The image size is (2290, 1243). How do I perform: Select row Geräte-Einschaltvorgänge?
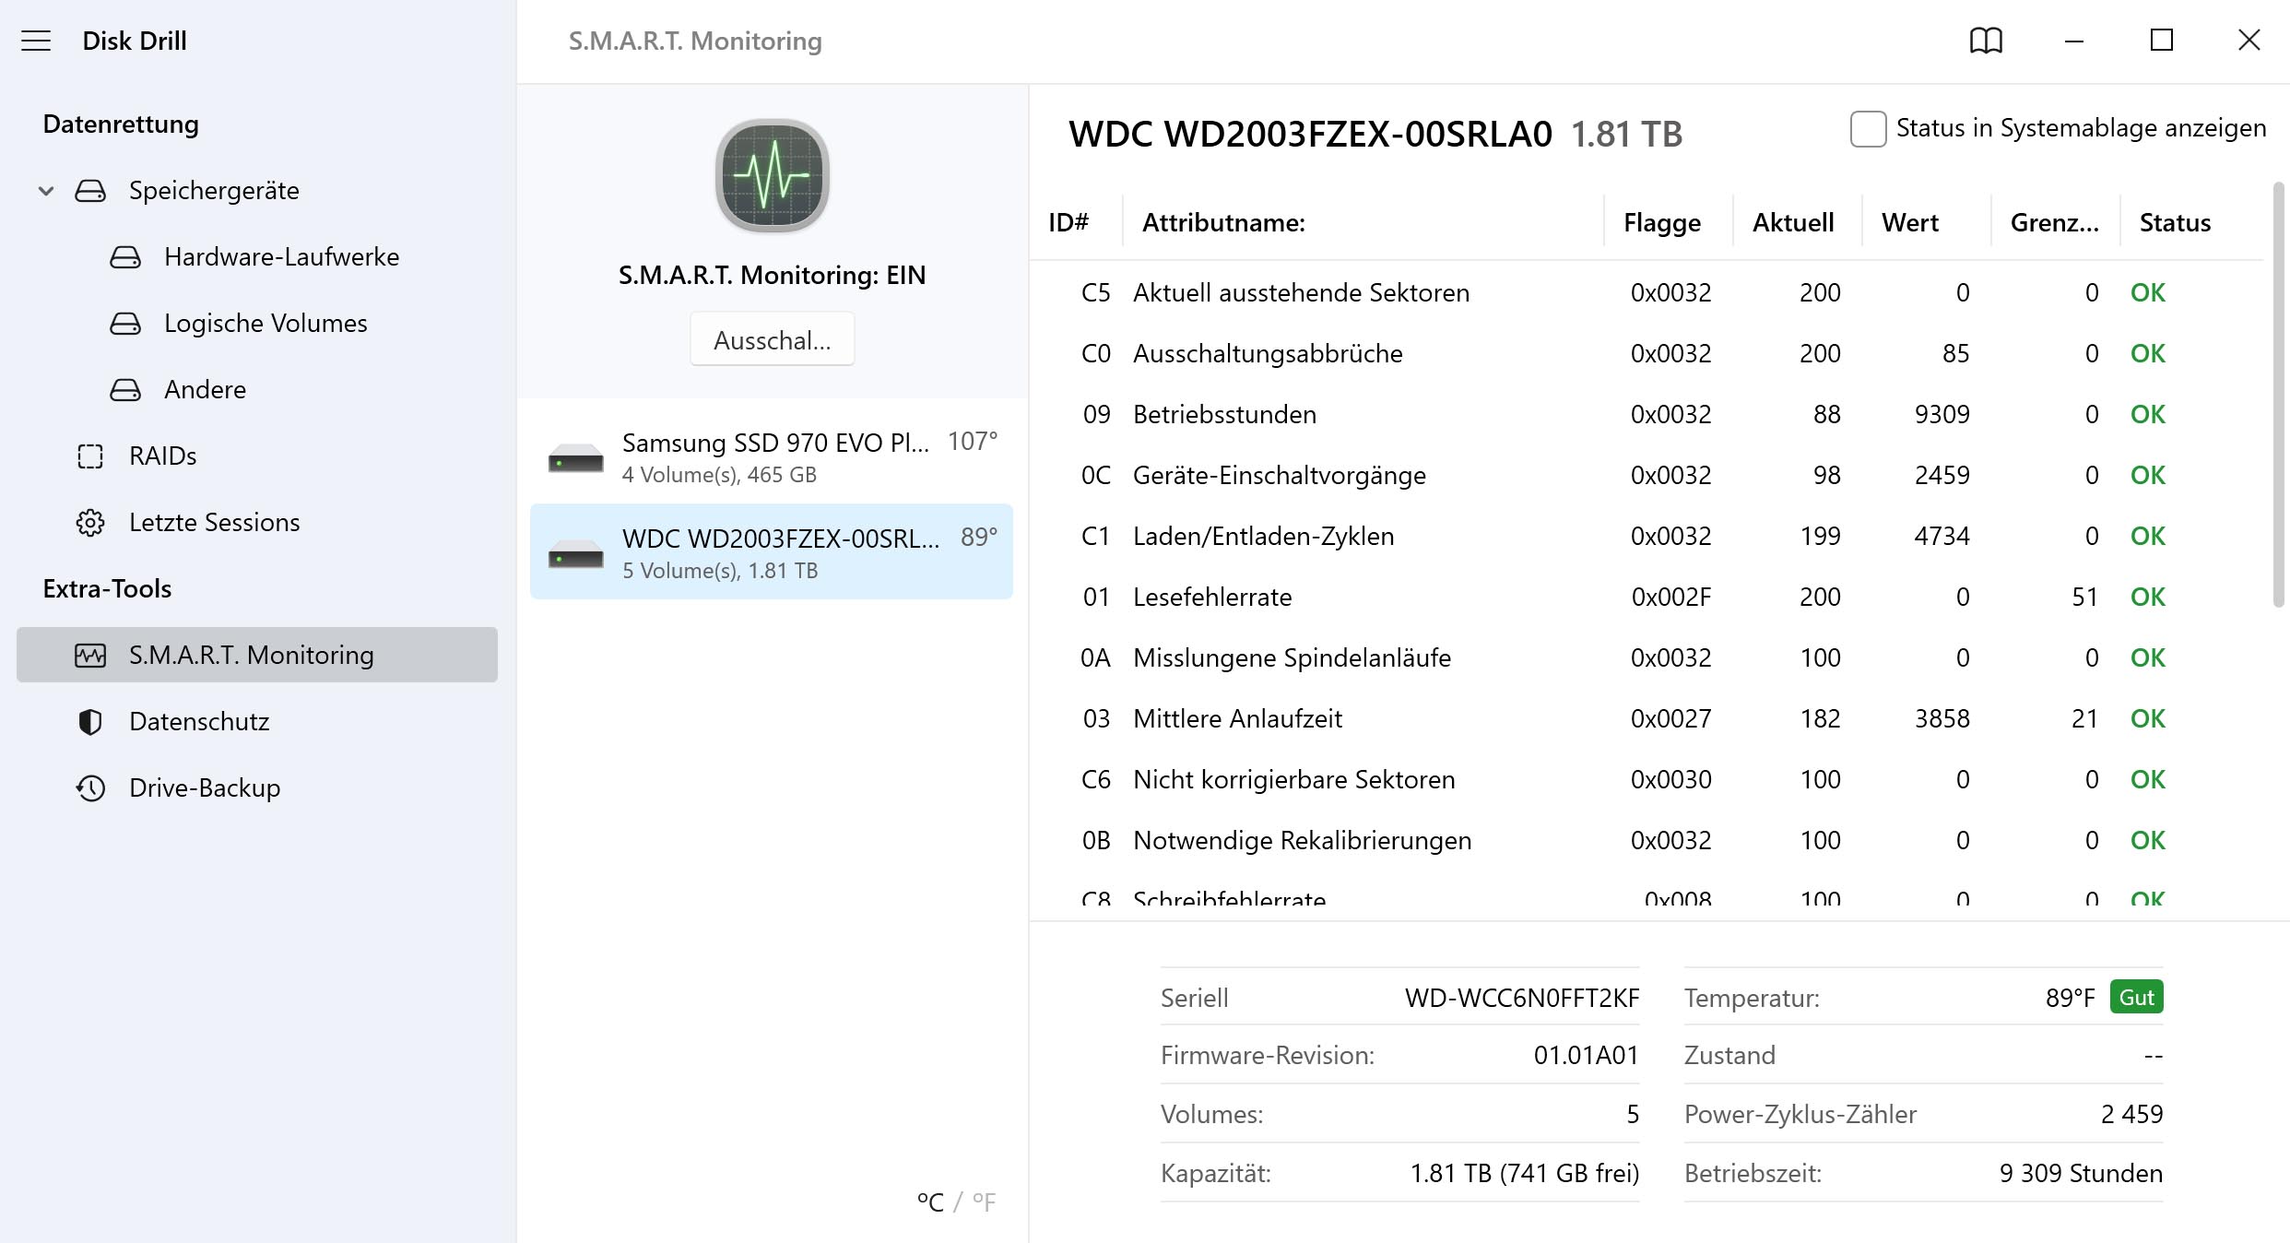(x=1647, y=475)
